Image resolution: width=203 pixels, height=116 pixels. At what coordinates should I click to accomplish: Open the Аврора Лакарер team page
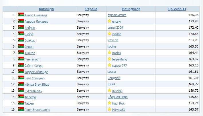(x=36, y=21)
